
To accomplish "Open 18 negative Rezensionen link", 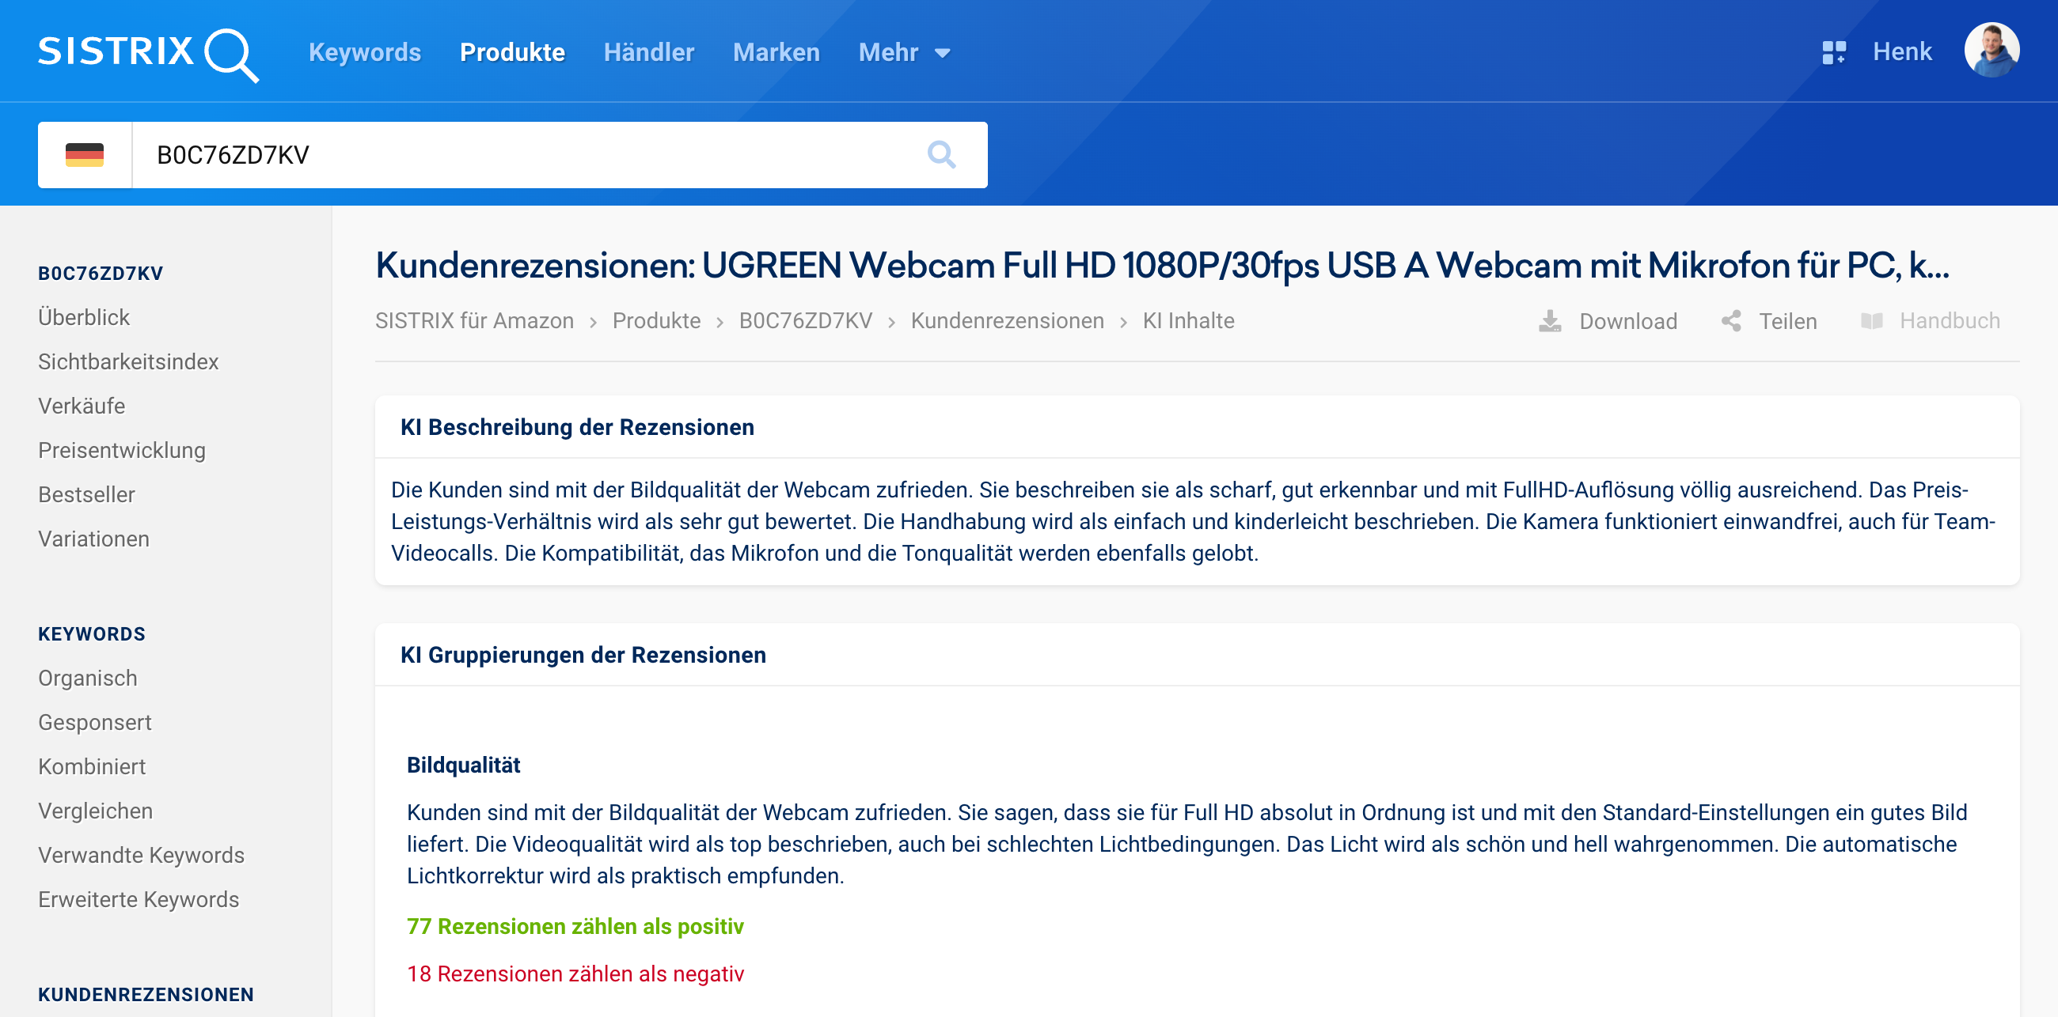I will click(x=575, y=974).
